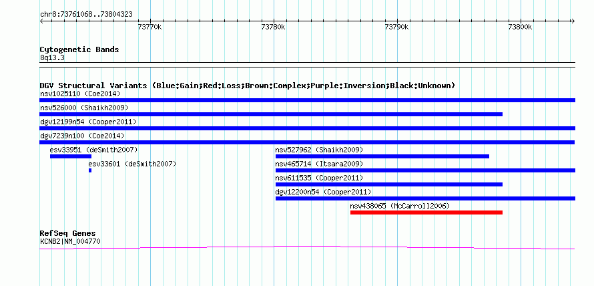
Task: Click the nsv465714 (Itsara2009) label
Action: (319, 164)
